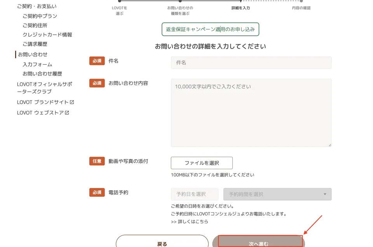Open the 予約時間を選択 dropdown

(x=277, y=194)
